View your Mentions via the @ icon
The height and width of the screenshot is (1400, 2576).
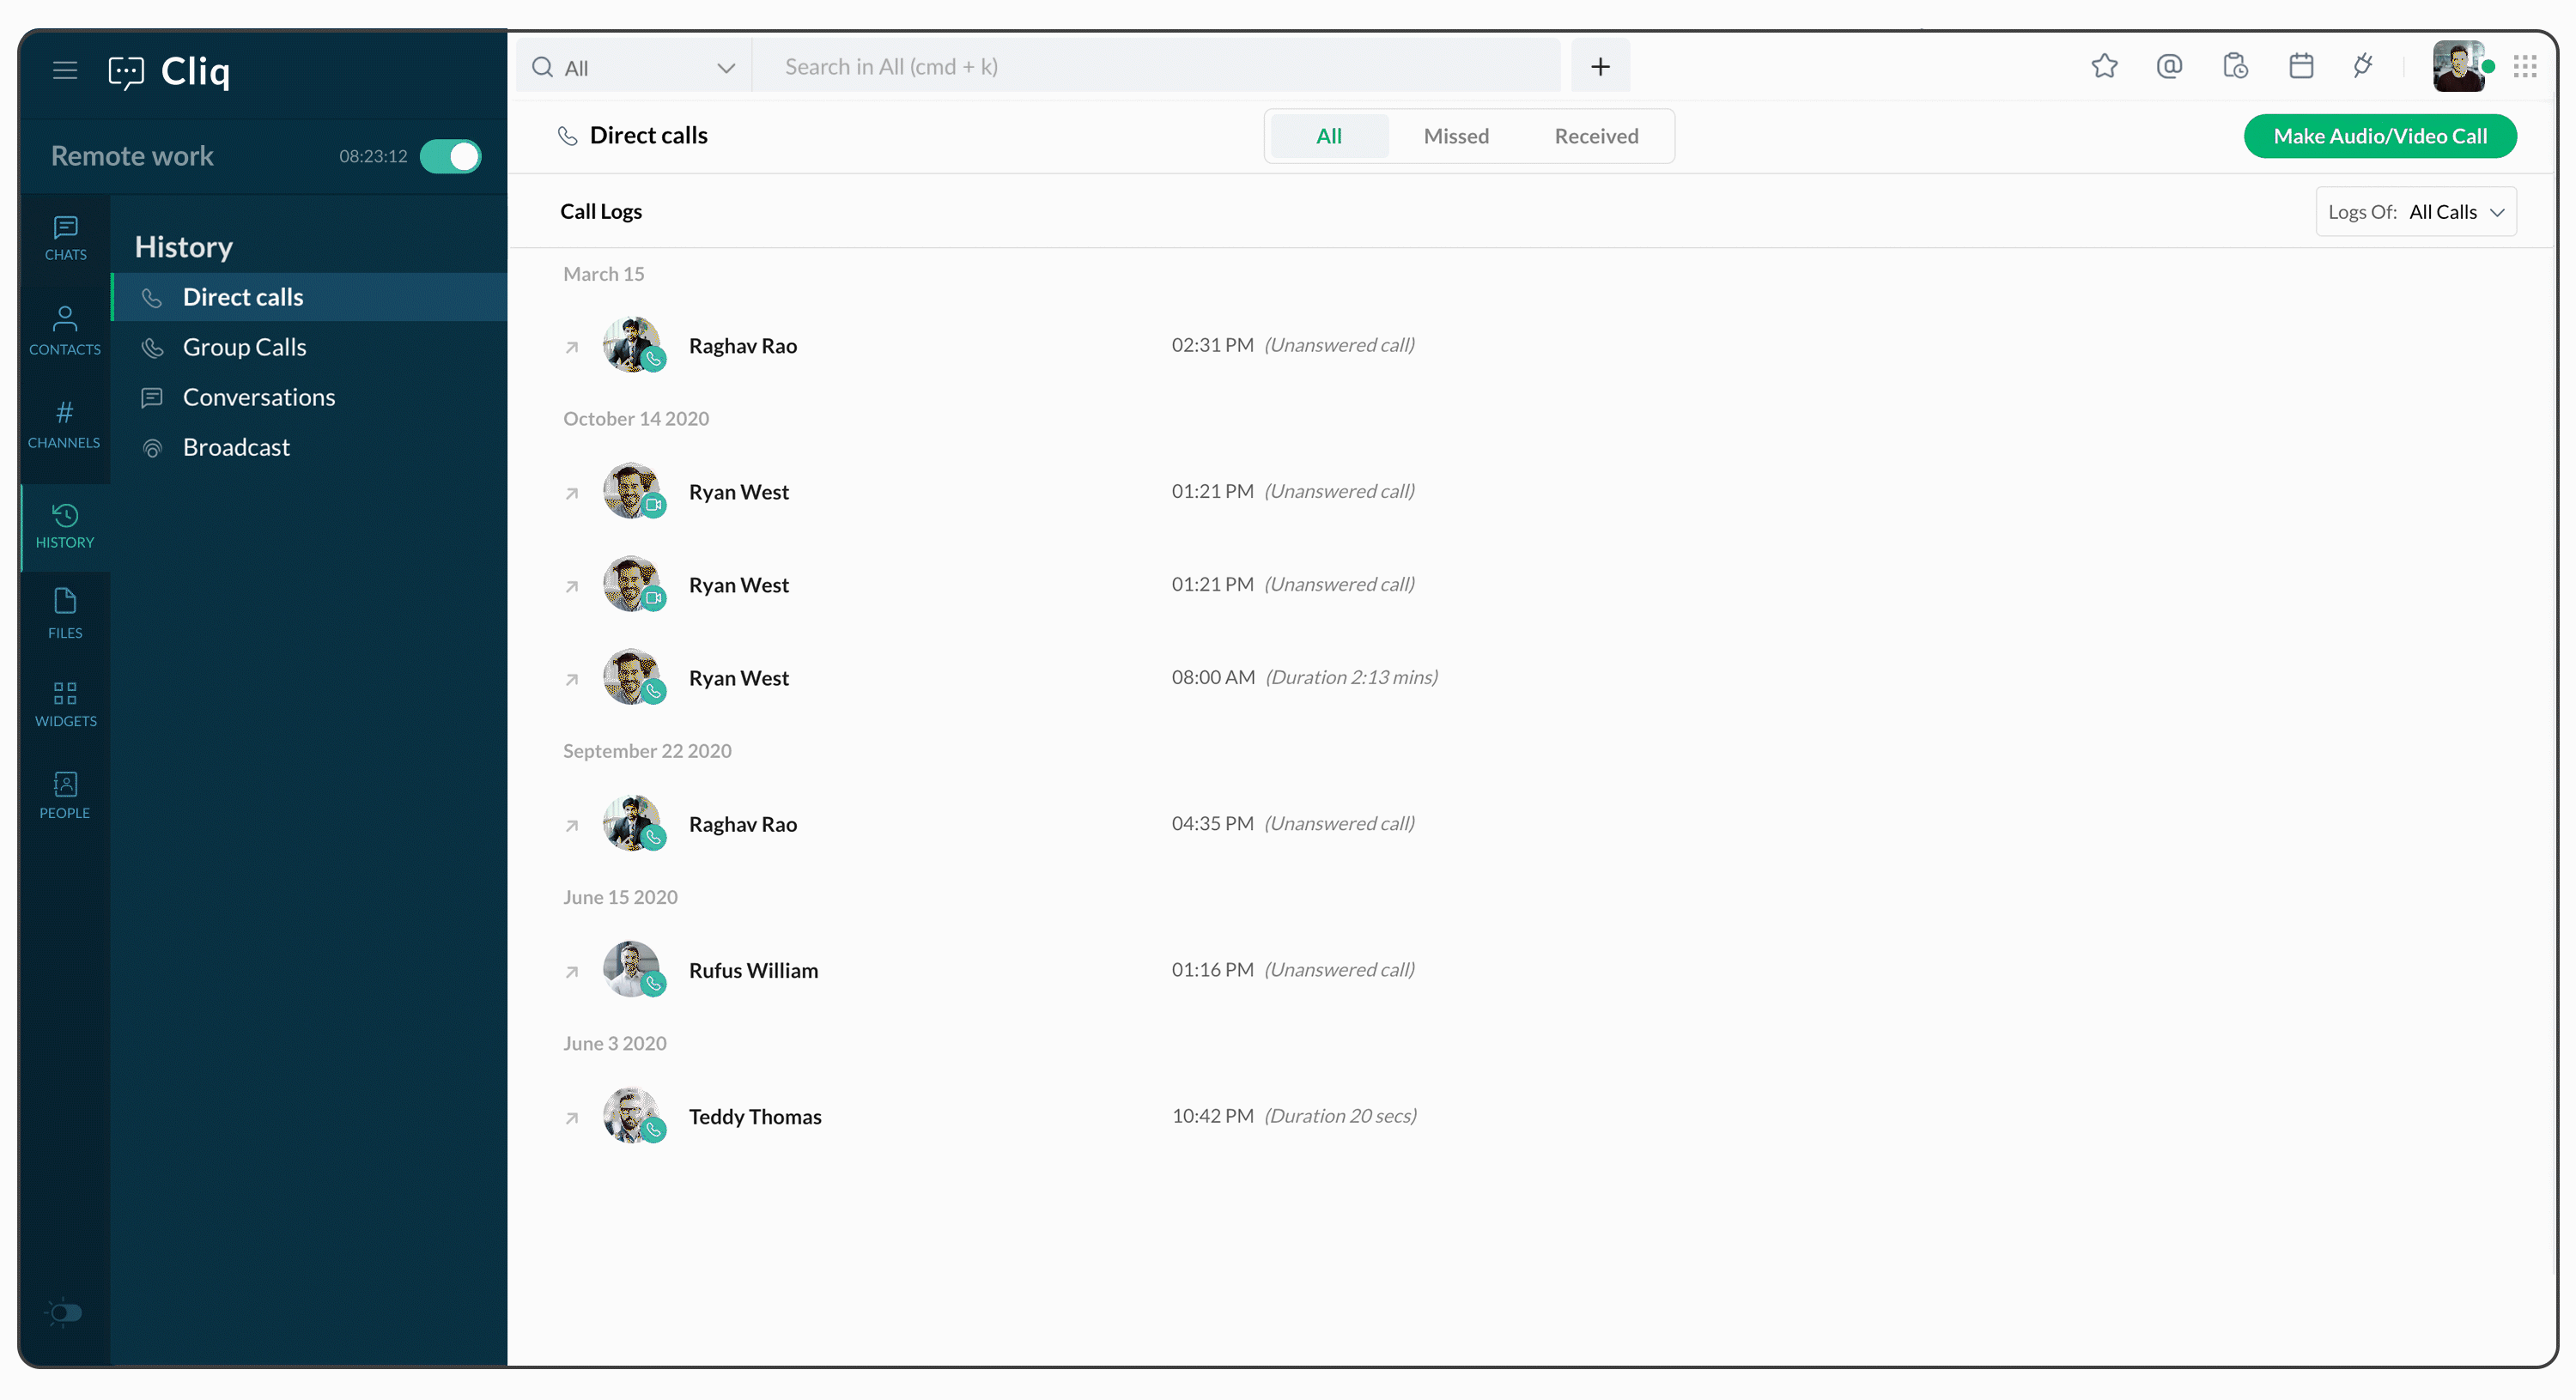(x=2169, y=66)
